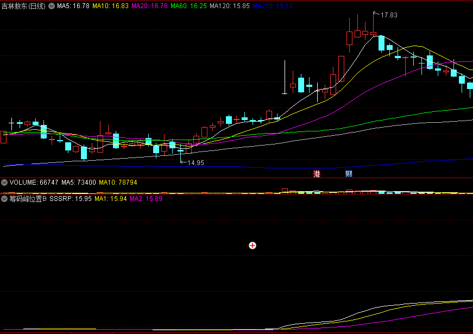
Task: Click the volume MA5: 73400 label
Action: pos(79,182)
